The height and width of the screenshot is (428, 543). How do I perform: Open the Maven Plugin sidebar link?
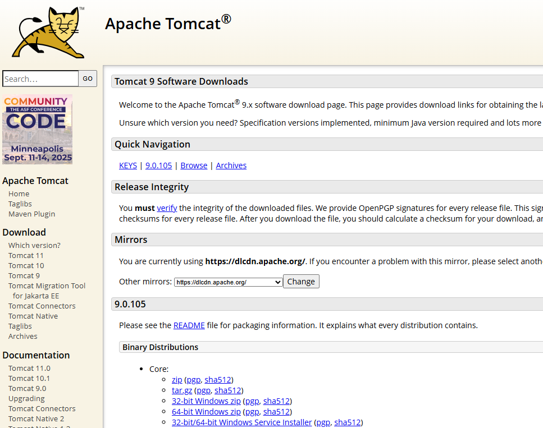pos(31,214)
